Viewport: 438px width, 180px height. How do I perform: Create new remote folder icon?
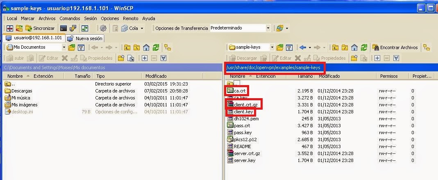click(x=354, y=58)
